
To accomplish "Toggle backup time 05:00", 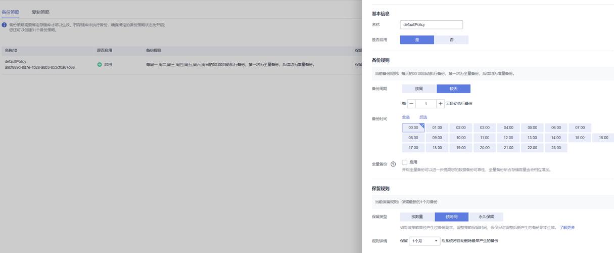I will pos(532,128).
